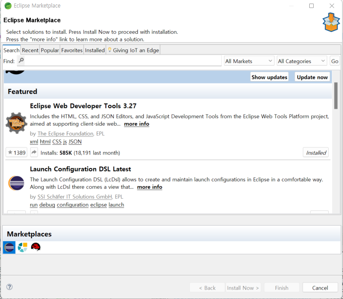The image size is (343, 299).
Task: Click the help question mark icon
Action: [9, 287]
